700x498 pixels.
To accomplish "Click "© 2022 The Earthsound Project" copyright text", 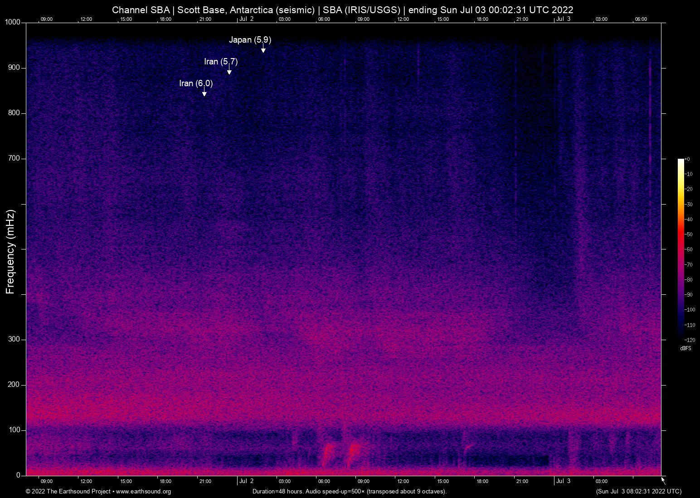I will coord(68,492).
